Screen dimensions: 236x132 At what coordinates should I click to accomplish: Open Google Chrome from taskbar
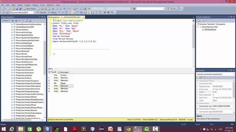point(128,129)
